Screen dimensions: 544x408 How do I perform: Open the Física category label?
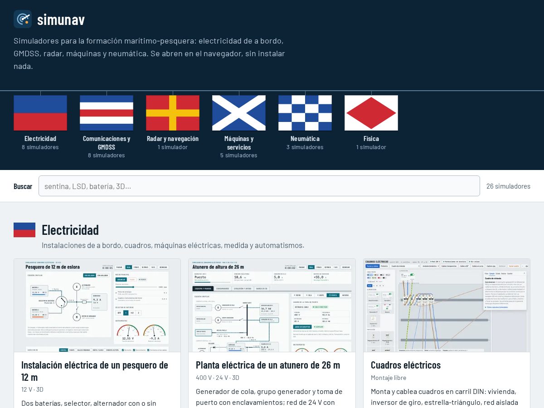click(x=371, y=139)
